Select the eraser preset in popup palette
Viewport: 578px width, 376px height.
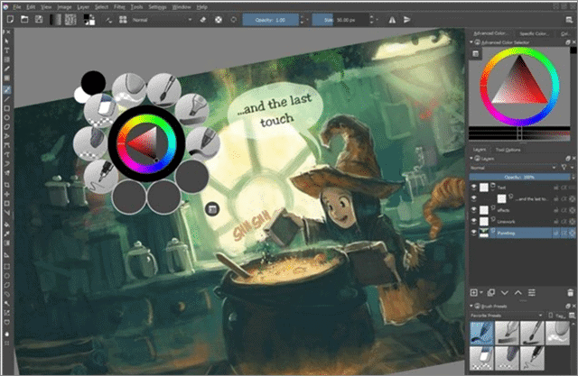(101, 110)
